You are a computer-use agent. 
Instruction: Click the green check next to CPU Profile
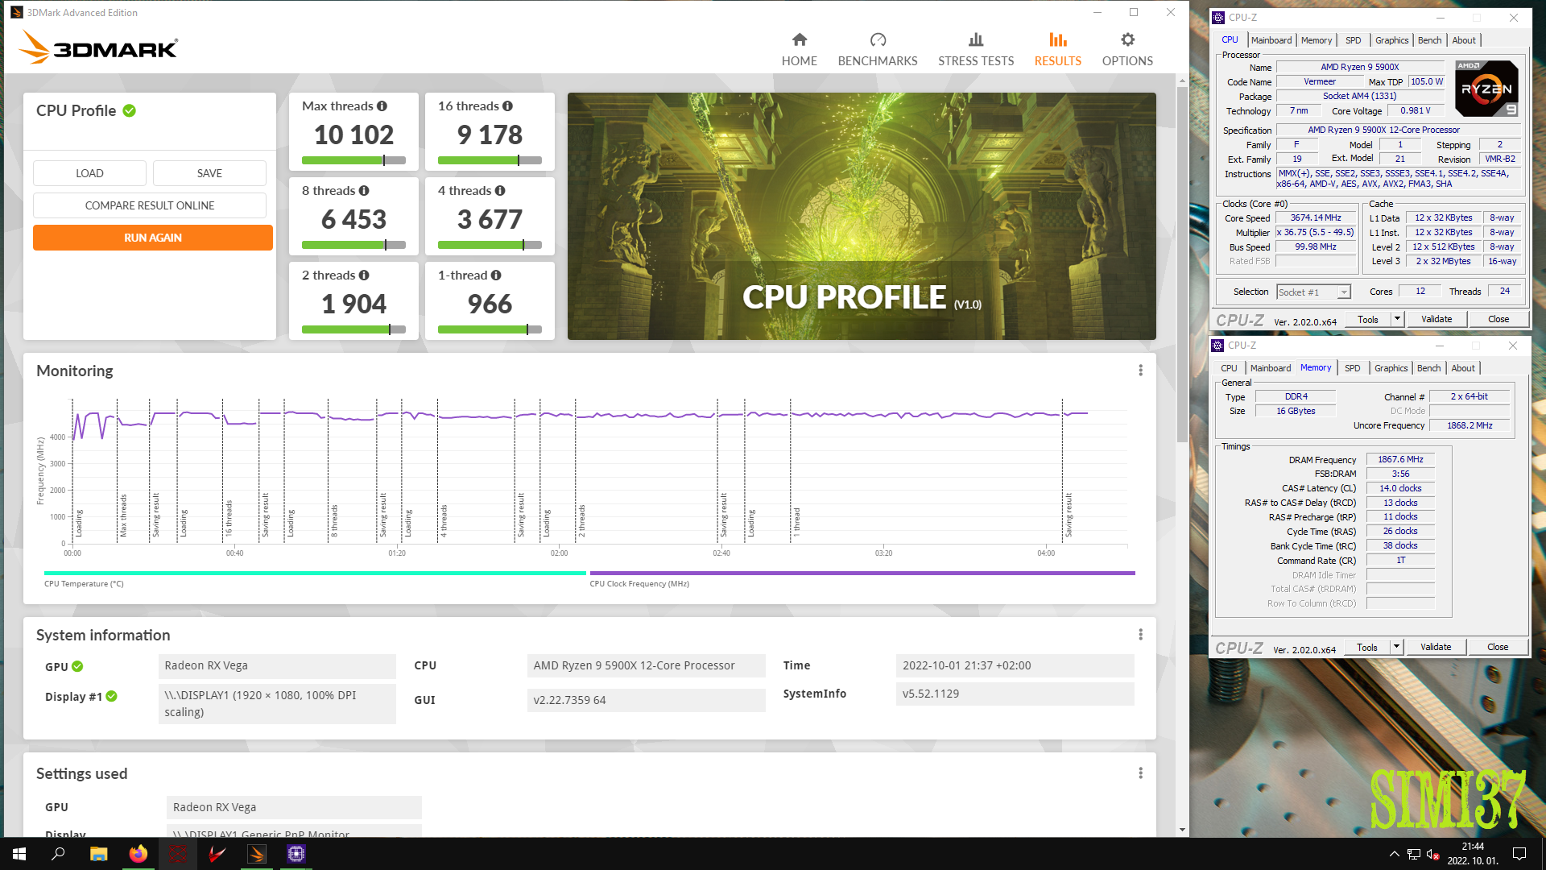(129, 111)
